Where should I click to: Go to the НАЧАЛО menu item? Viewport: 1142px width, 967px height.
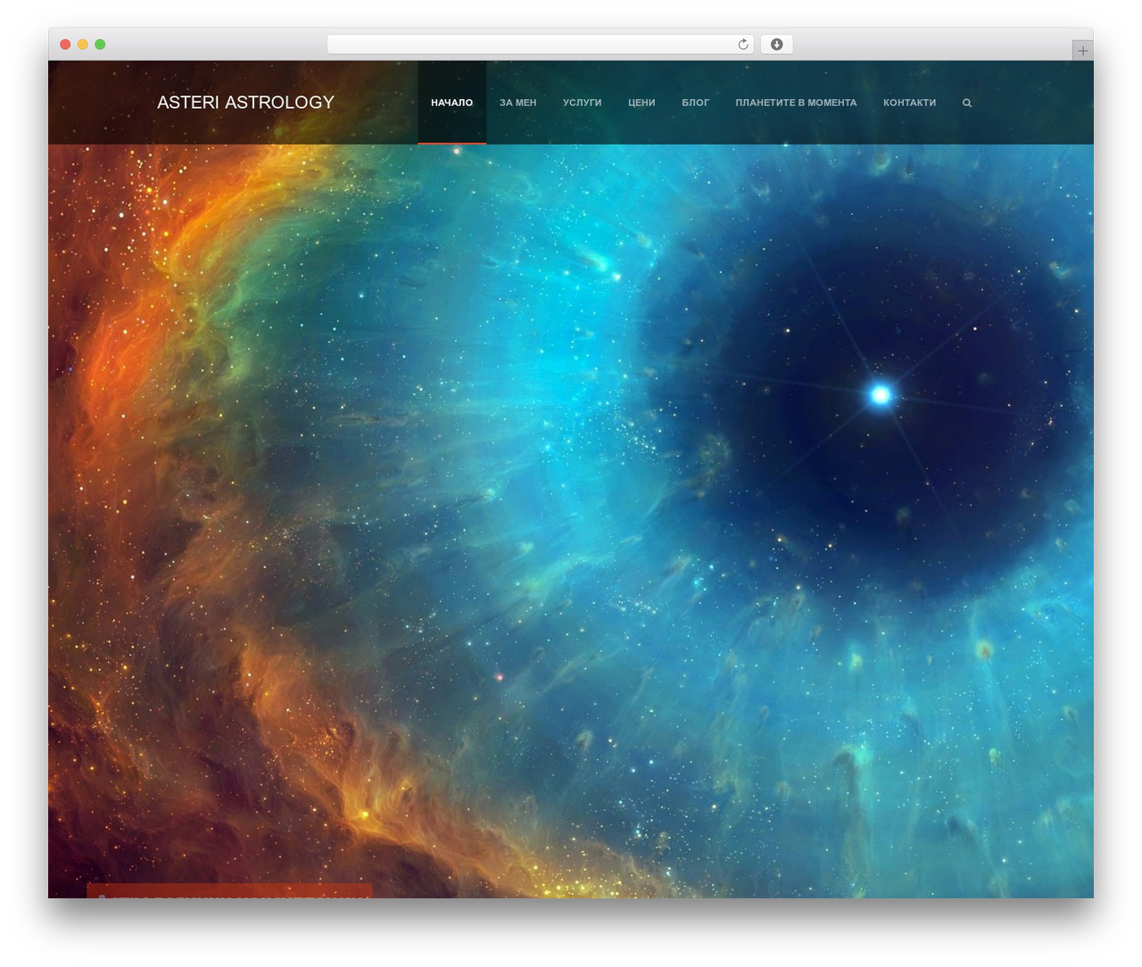pyautogui.click(x=451, y=103)
